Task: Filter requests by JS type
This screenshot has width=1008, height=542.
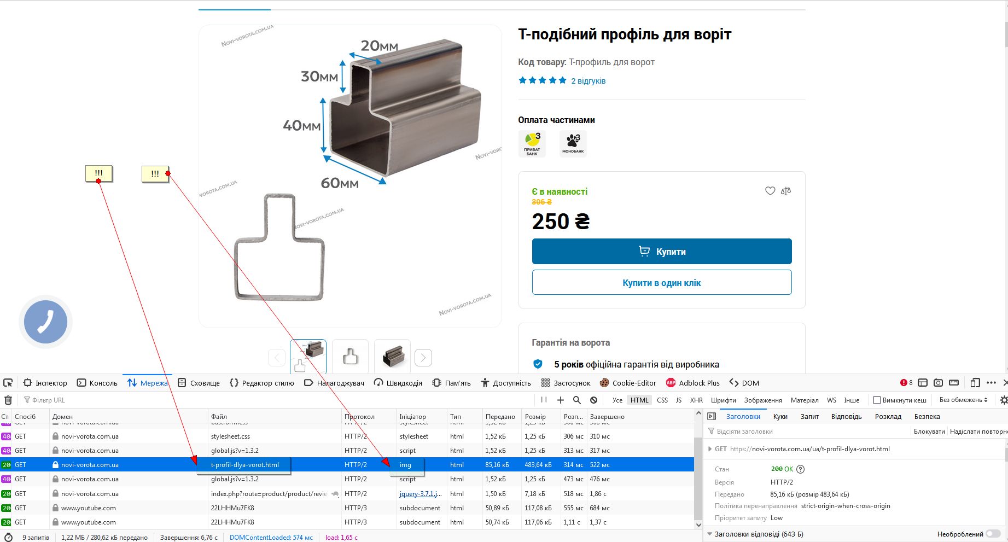Action: (679, 400)
